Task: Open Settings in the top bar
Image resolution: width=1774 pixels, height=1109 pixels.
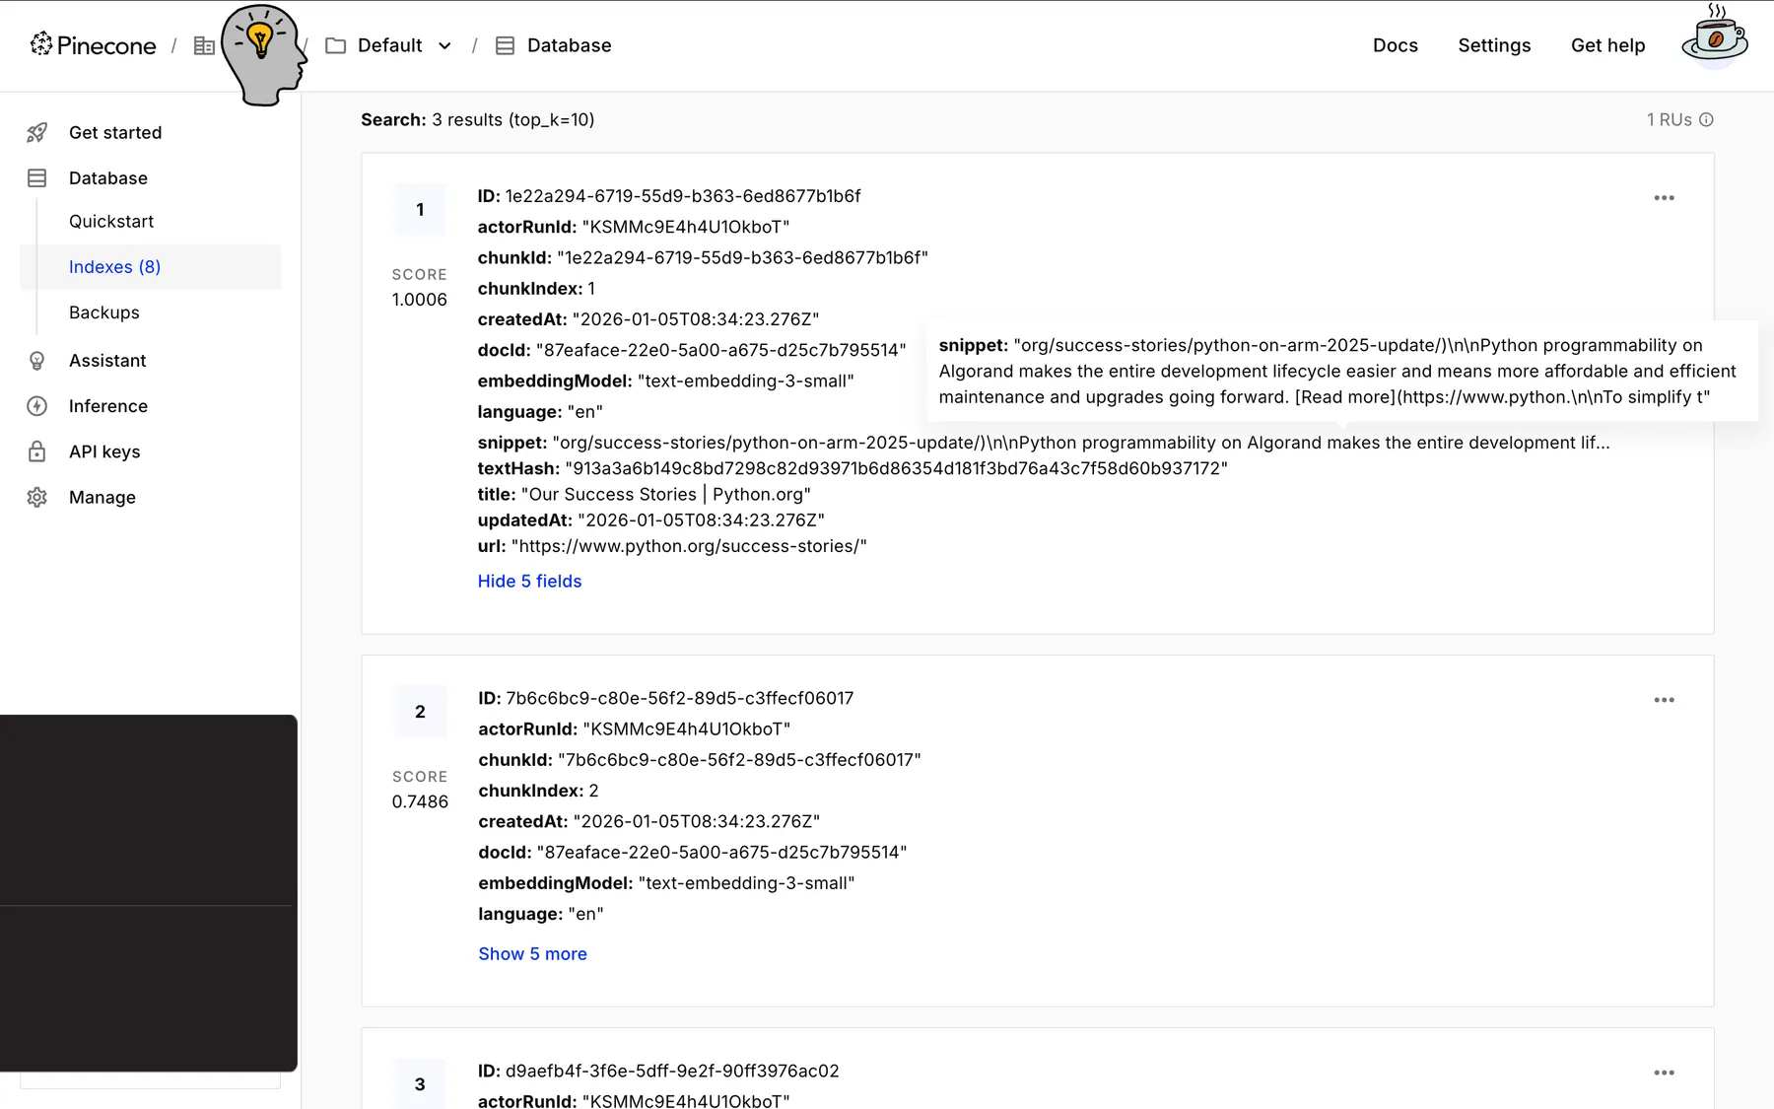Action: tap(1494, 45)
